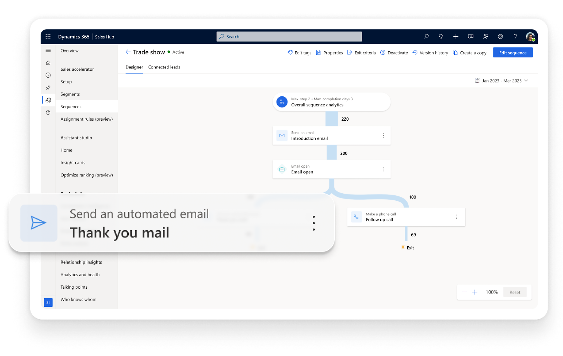The height and width of the screenshot is (356, 563).
Task: Toggle the Deactivate sequence button
Action: pos(394,52)
